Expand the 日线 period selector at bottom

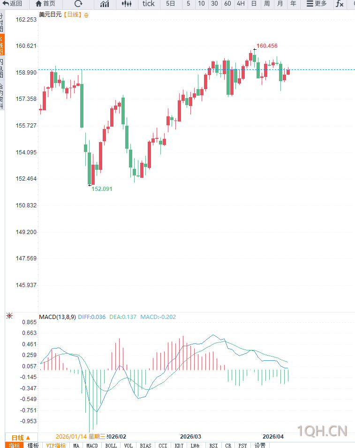click(x=21, y=437)
